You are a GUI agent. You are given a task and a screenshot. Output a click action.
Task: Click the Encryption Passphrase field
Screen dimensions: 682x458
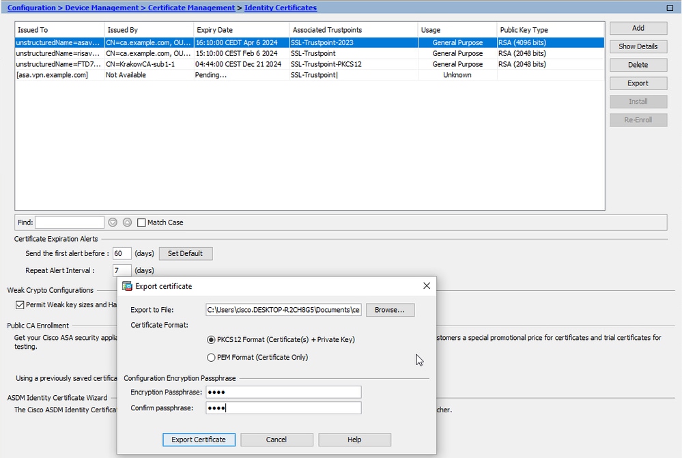(x=283, y=392)
